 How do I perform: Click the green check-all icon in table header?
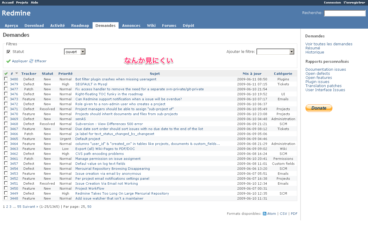[6, 74]
